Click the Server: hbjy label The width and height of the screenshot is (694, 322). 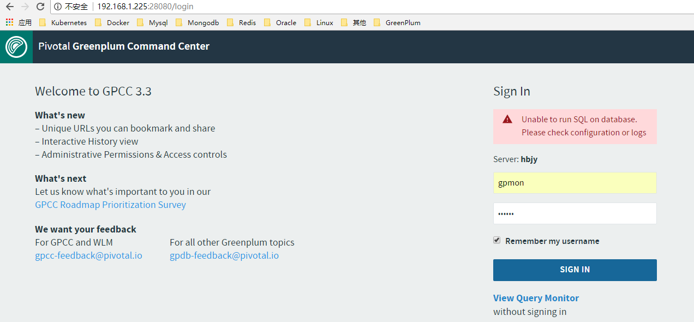pos(515,159)
